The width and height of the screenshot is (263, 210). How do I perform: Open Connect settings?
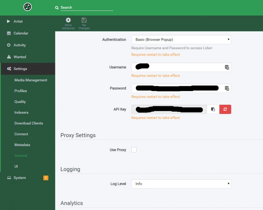coord(21,134)
